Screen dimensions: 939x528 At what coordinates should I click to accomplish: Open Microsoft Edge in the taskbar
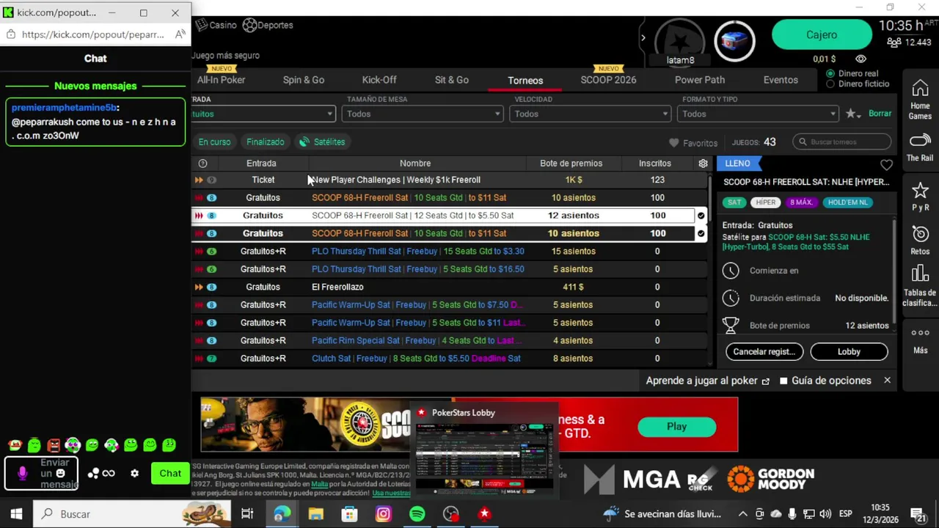(282, 514)
